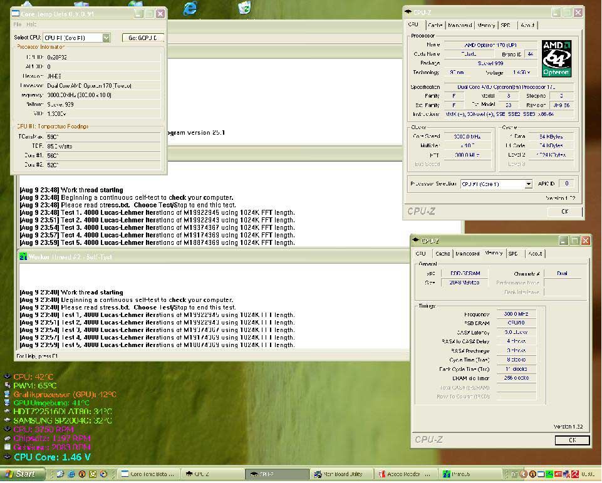Switch to Adobe Reader taskbar button

(x=406, y=474)
